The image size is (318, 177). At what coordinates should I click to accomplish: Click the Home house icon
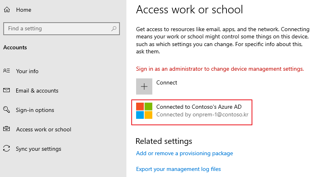7,10
